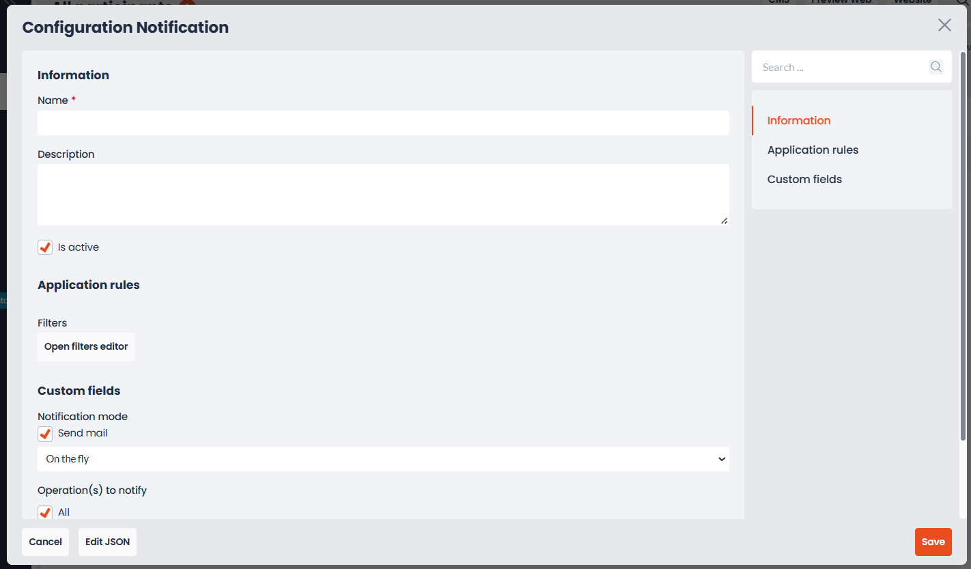The width and height of the screenshot is (971, 569).
Task: Click the Cancel button
Action: (x=45, y=542)
